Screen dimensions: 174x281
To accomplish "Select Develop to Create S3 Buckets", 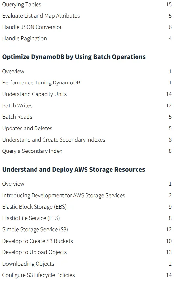I will click(37, 241).
